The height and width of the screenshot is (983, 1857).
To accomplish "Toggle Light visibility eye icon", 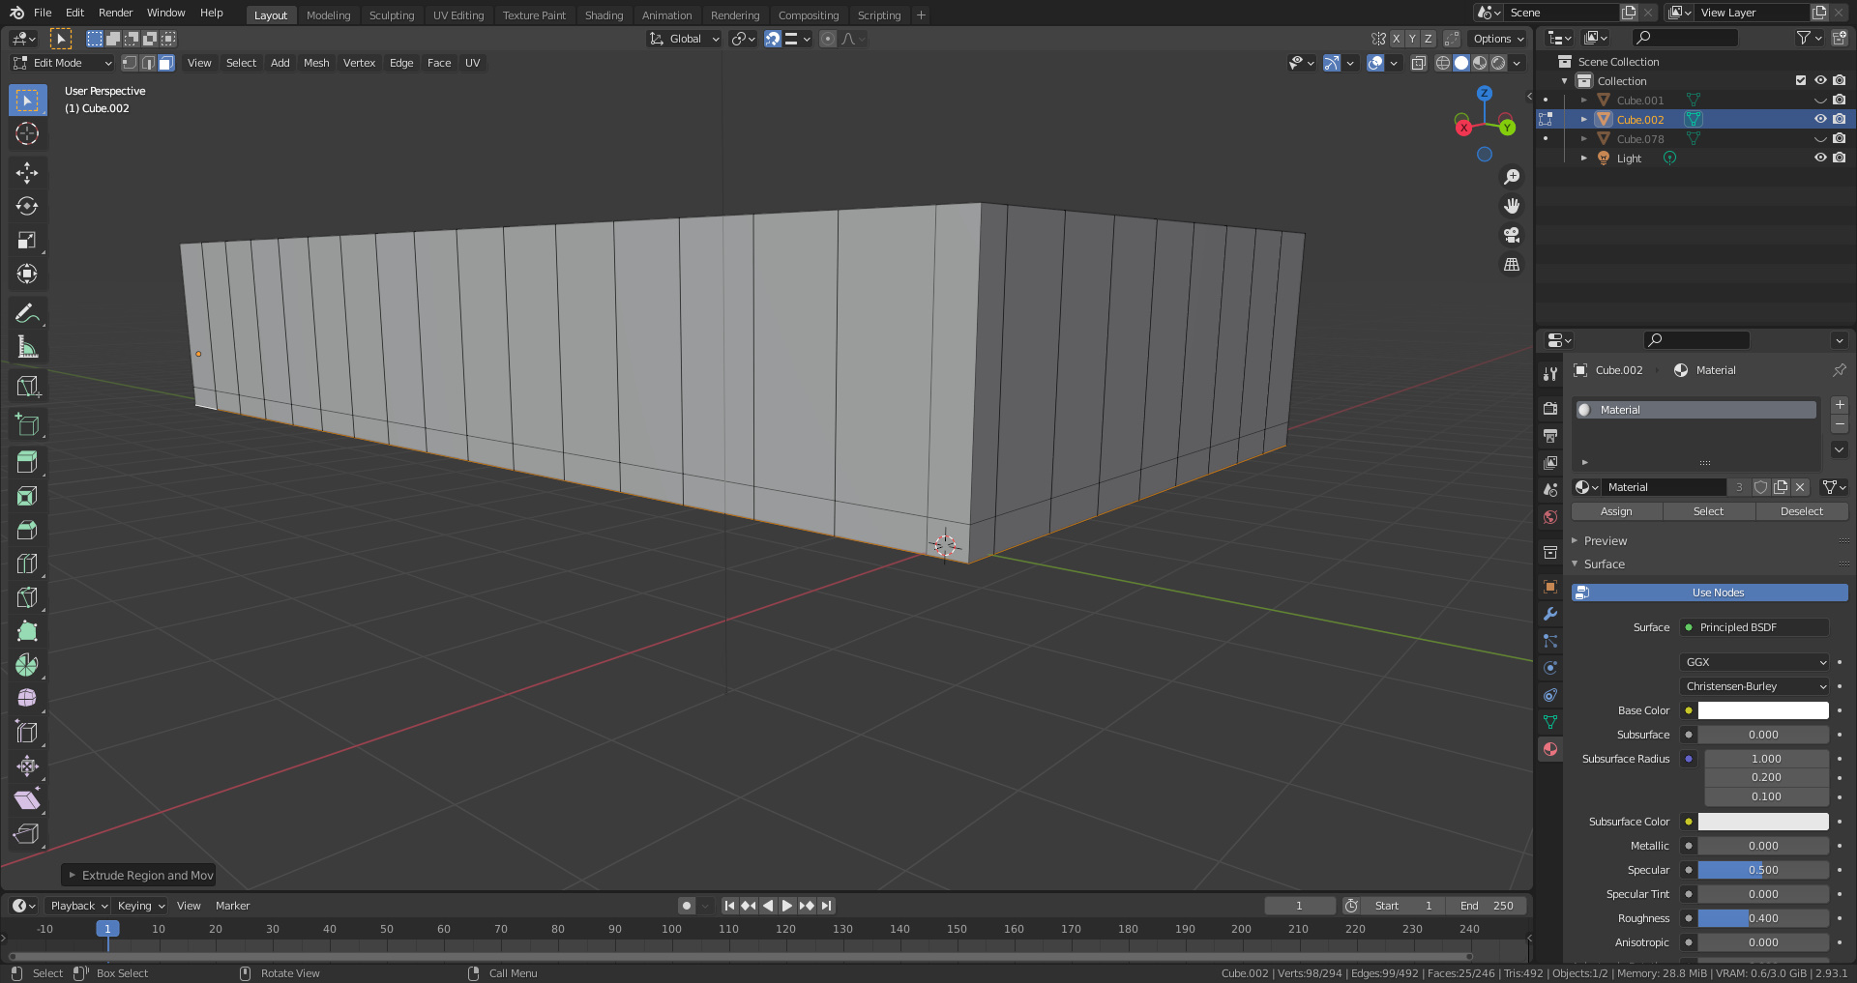I will pos(1819,159).
